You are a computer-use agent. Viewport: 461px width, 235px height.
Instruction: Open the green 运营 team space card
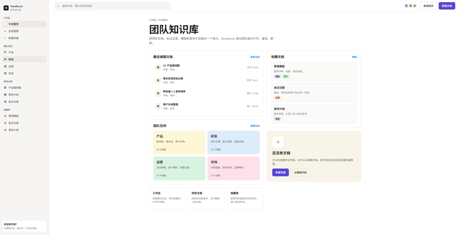click(179, 168)
